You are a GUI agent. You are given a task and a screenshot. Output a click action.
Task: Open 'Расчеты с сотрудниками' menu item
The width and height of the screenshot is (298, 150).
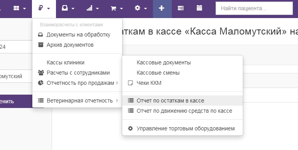pos(77,73)
